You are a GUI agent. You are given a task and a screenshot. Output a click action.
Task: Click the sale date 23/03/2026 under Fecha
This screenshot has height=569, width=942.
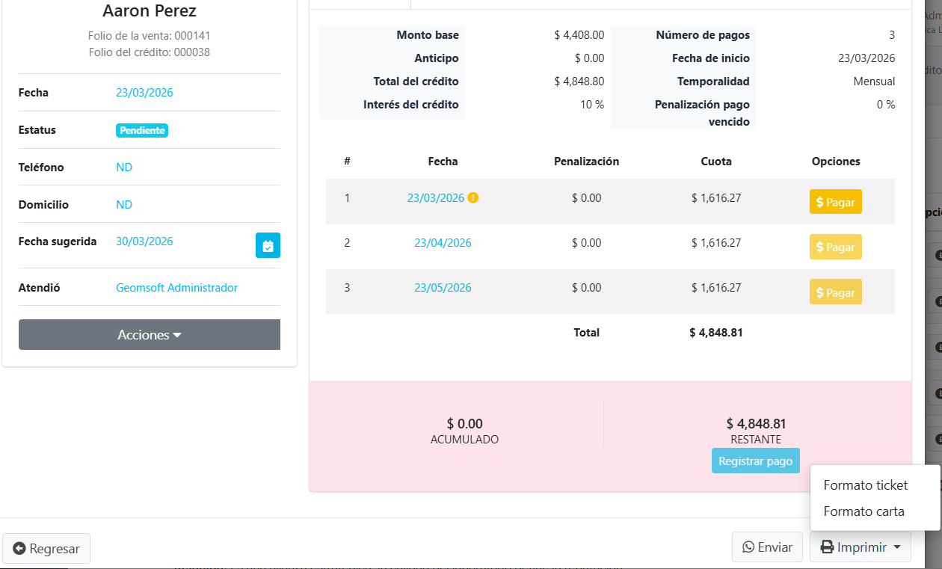click(x=144, y=93)
